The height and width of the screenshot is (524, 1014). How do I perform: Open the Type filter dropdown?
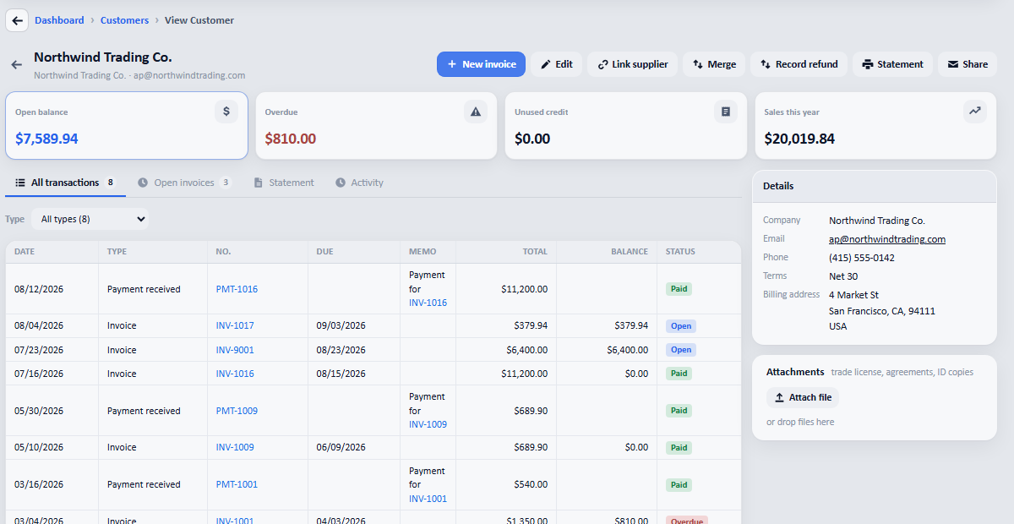[x=90, y=219]
